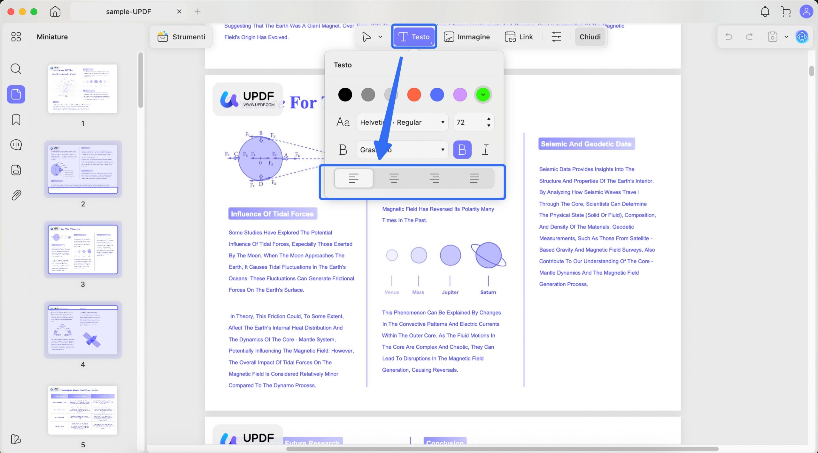Image resolution: width=818 pixels, height=453 pixels.
Task: Select page 4 thumbnail
Action: pos(83,330)
